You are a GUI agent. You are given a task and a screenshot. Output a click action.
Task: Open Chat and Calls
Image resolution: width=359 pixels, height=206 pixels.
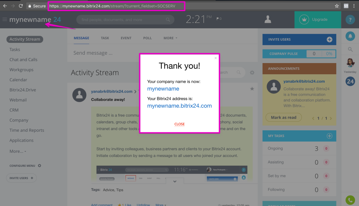23,60
